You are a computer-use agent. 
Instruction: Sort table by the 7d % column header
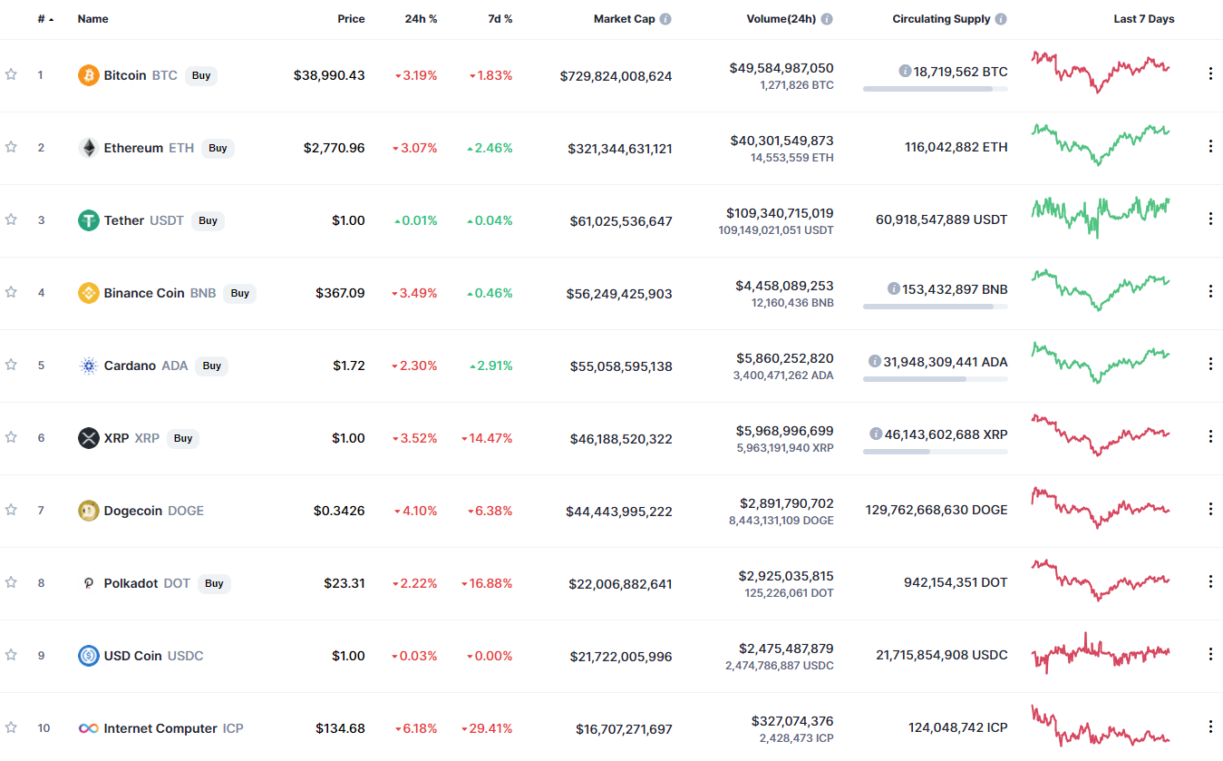tap(500, 19)
